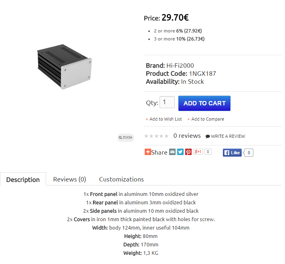The width and height of the screenshot is (285, 264).
Task: Click the red plus Share icon
Action: 148,152
